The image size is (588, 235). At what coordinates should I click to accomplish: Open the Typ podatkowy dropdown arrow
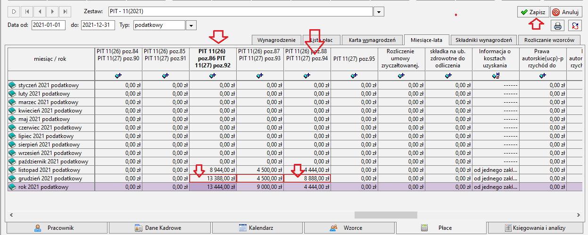tap(191, 25)
